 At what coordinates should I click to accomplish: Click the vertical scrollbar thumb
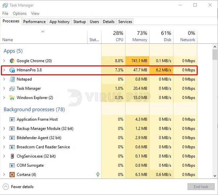coord(215,54)
